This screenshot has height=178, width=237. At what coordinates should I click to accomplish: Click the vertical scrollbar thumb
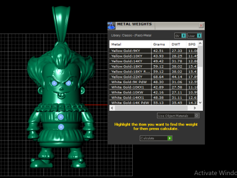[x=200, y=56]
